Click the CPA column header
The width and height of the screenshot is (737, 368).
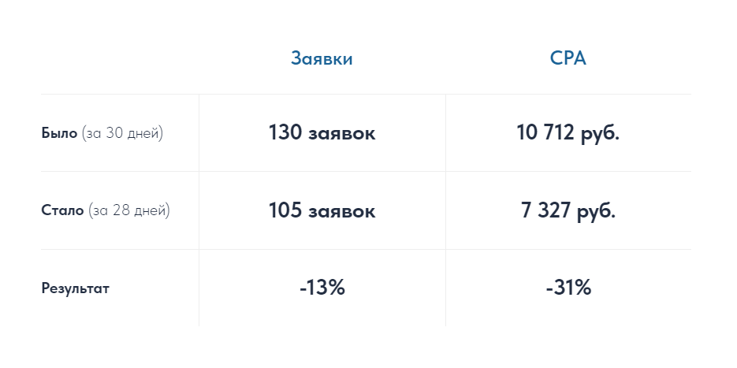(x=568, y=59)
